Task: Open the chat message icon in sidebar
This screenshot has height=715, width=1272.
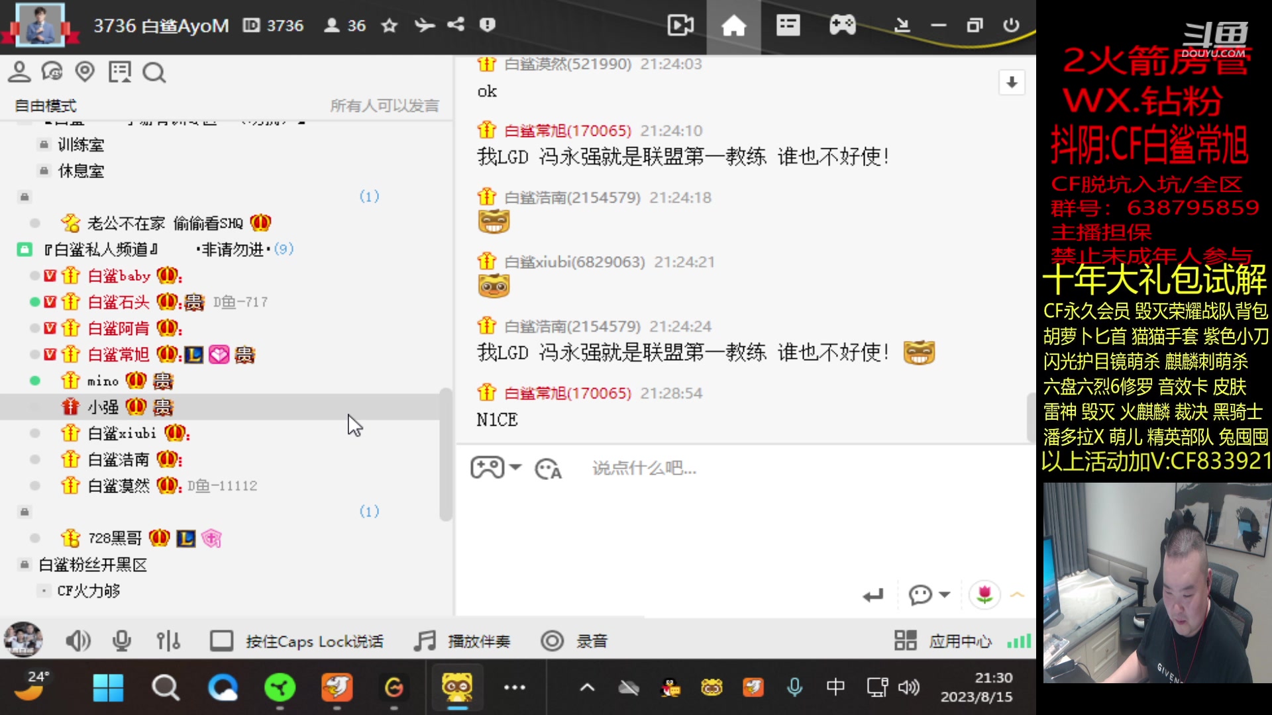Action: (52, 71)
